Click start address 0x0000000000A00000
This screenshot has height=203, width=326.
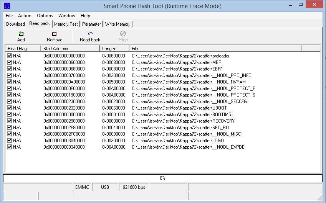coord(64,82)
